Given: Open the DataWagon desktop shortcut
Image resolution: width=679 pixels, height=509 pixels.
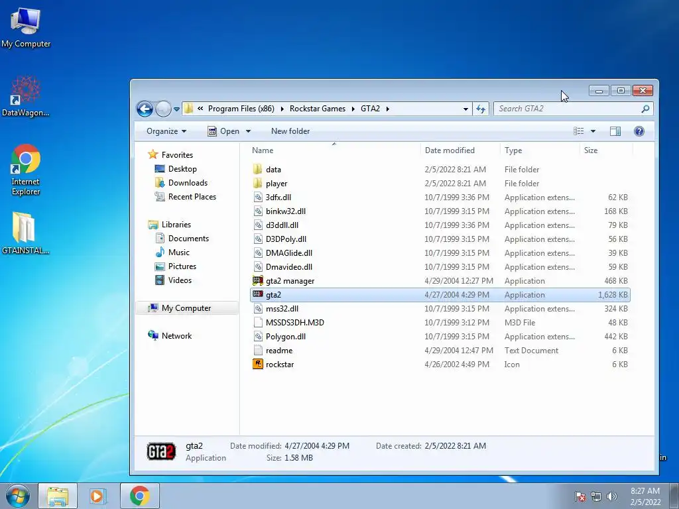Looking at the screenshot, I should [26, 97].
